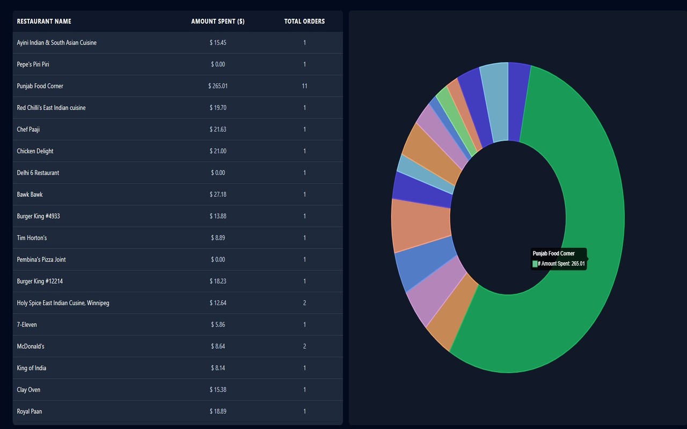Viewport: 687px width, 429px height.
Task: Click the $ 13.88 amount cell
Action: pos(218,216)
